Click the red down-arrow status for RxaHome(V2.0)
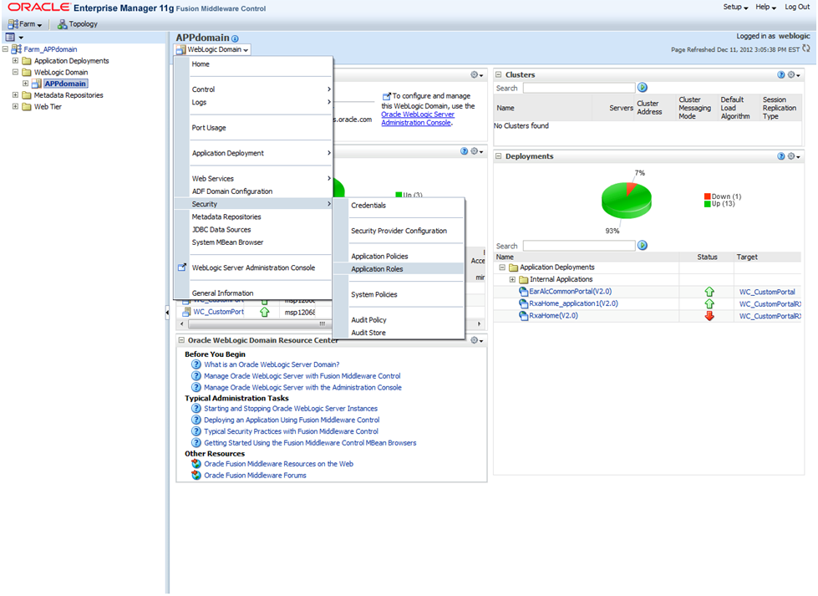 point(708,315)
